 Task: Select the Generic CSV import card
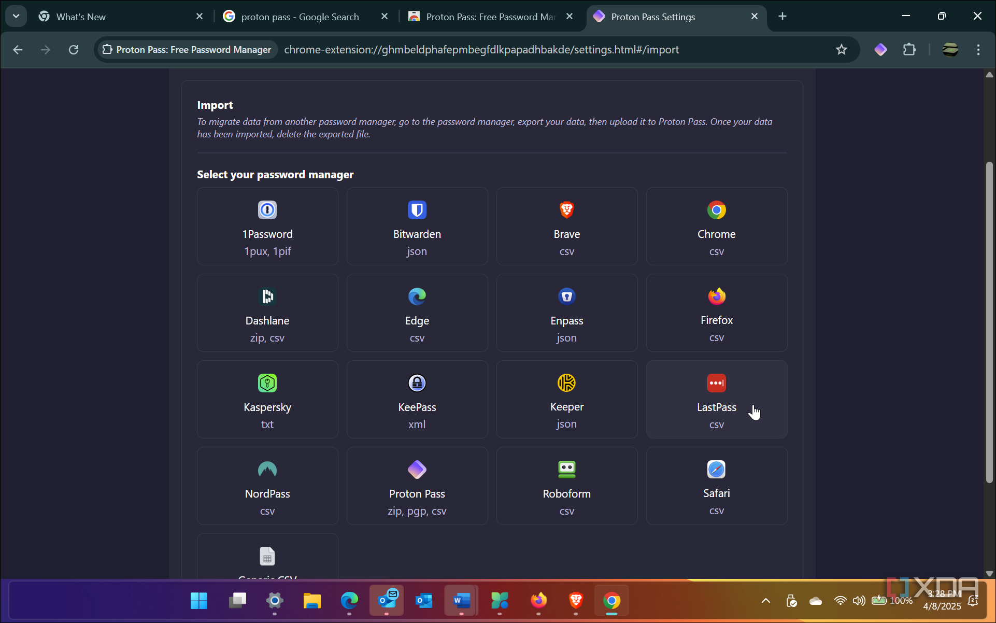click(x=267, y=557)
